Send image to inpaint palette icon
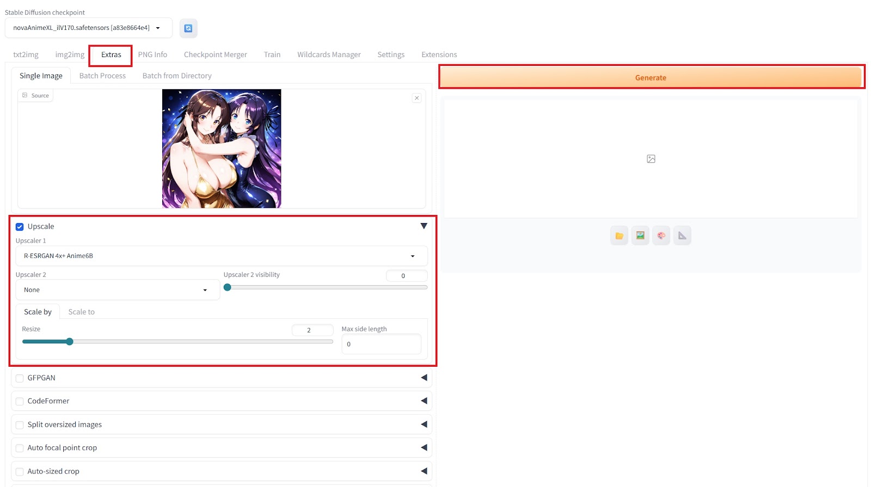The height and width of the screenshot is (487, 871). (661, 236)
